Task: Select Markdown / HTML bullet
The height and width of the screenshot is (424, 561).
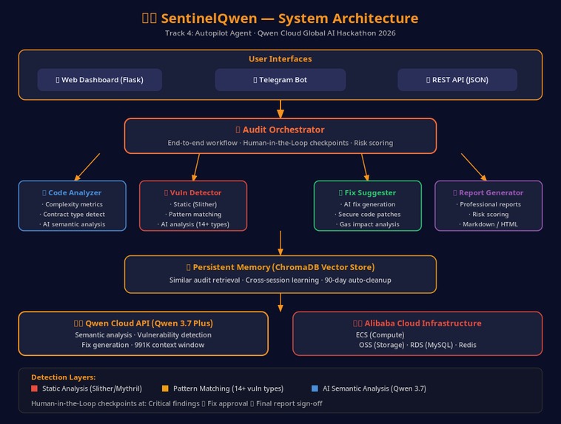Action: [x=488, y=224]
